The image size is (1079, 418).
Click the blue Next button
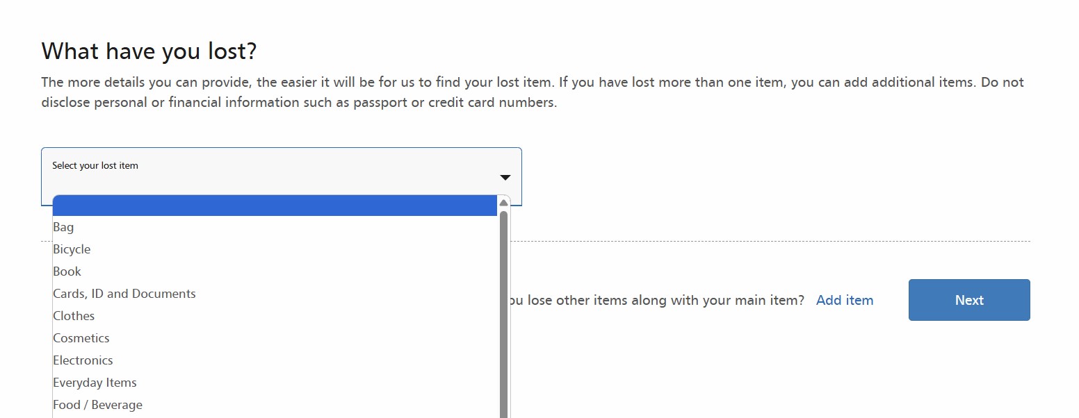click(x=969, y=300)
